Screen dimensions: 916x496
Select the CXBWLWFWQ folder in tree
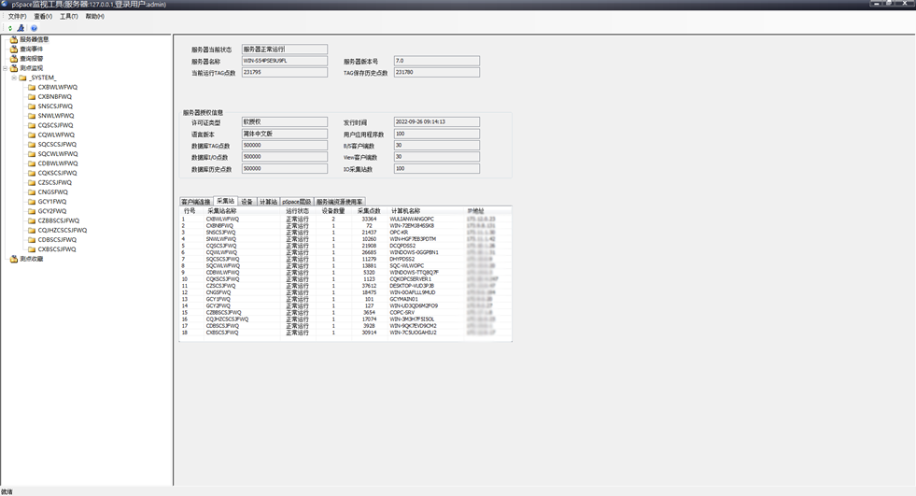[54, 87]
